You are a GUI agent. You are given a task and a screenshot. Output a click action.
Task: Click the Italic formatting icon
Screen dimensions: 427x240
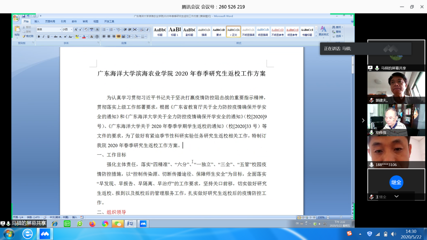pos(43,37)
